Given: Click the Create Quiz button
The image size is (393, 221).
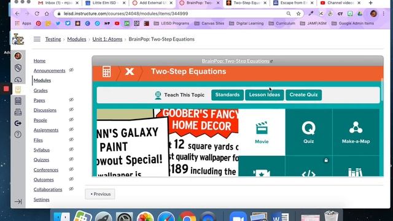Looking at the screenshot, I should click(x=303, y=95).
